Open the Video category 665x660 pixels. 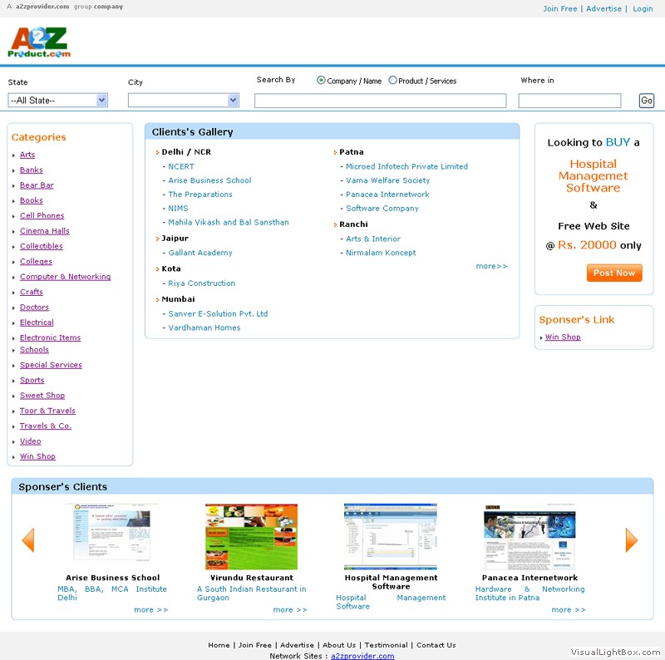pyautogui.click(x=31, y=441)
